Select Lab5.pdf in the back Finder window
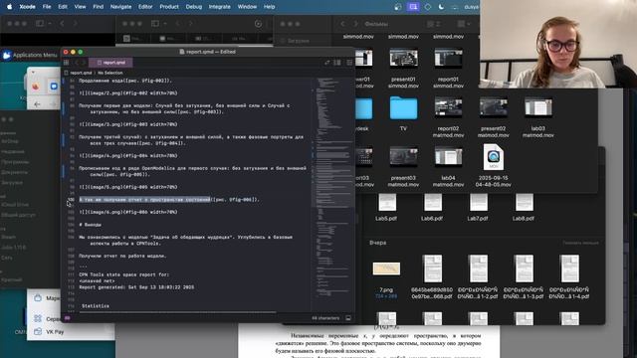 pyautogui.click(x=386, y=203)
